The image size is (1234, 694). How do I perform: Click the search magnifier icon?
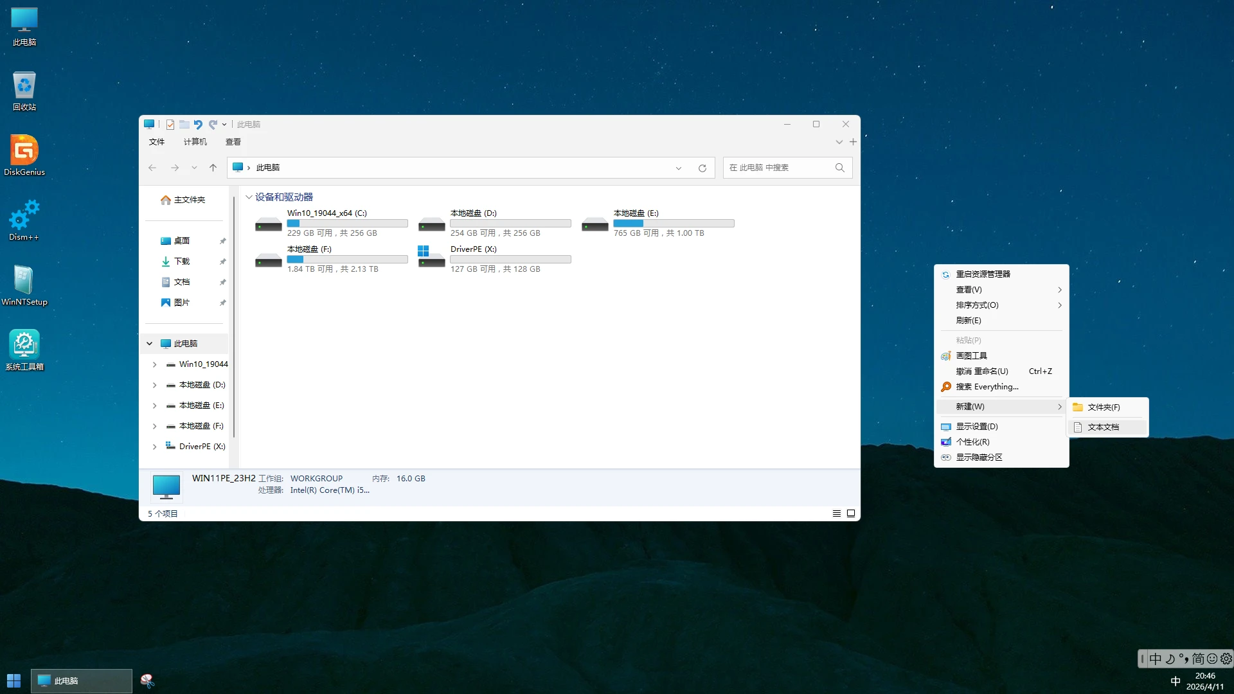tap(839, 168)
